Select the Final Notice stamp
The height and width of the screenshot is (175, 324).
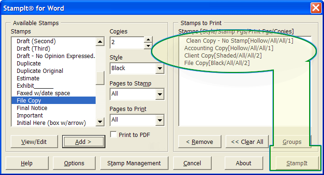(53, 108)
